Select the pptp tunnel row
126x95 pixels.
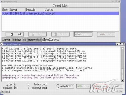point(60,14)
